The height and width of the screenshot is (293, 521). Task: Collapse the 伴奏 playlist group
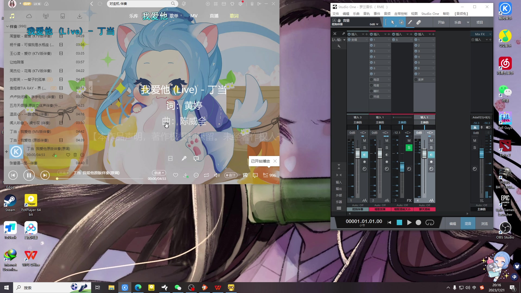(7, 26)
